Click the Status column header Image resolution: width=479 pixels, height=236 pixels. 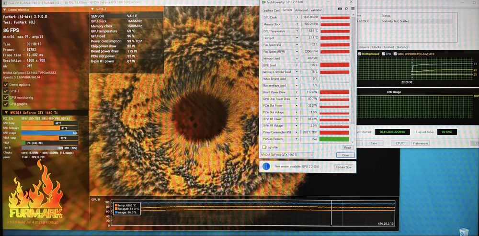click(386, 15)
